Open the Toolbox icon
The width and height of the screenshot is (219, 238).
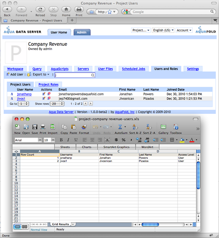(x=176, y=127)
